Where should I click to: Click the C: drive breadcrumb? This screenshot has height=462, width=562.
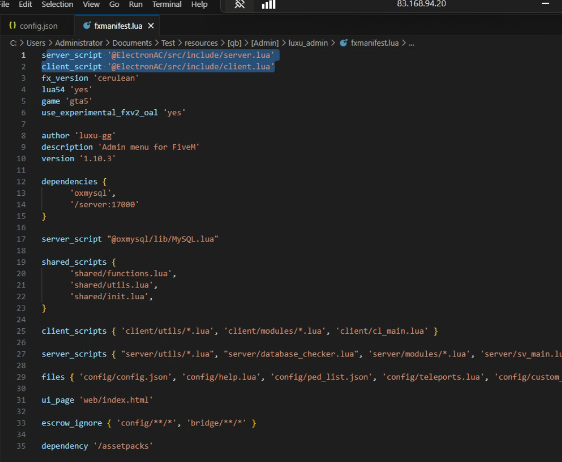pyautogui.click(x=13, y=43)
